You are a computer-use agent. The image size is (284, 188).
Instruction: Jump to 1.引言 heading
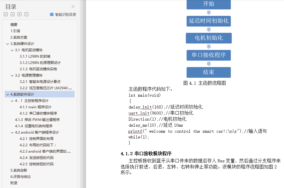point(15,31)
